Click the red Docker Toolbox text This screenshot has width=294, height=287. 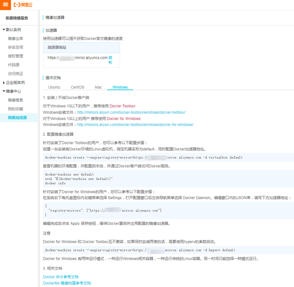122,106
